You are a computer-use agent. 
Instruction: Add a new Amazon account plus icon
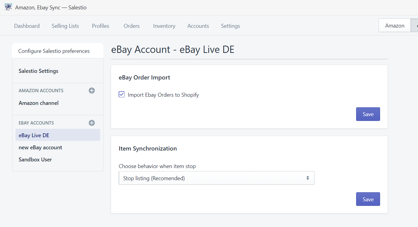(92, 90)
